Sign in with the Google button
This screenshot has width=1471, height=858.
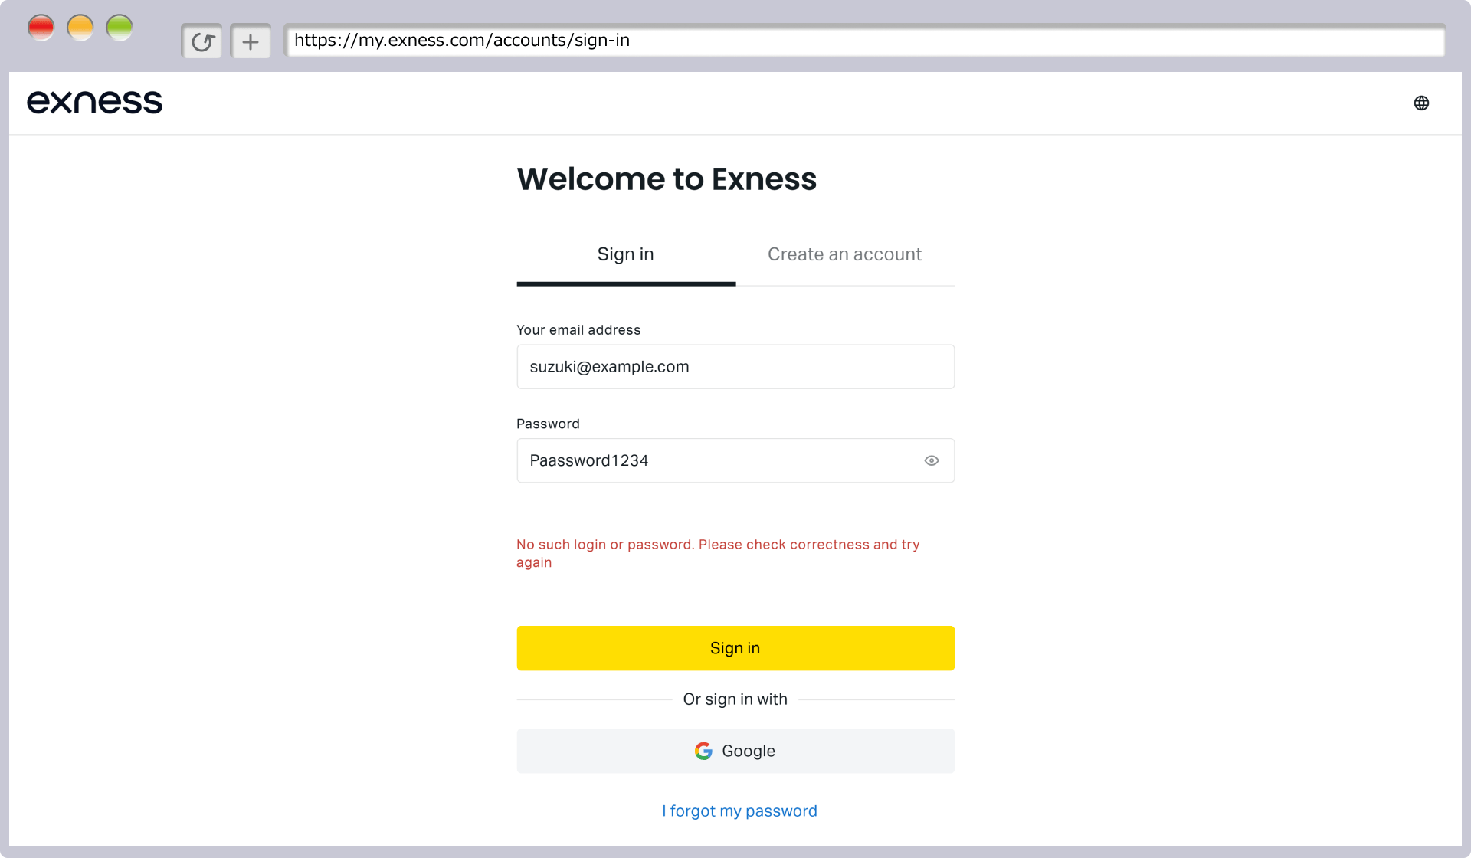tap(735, 751)
